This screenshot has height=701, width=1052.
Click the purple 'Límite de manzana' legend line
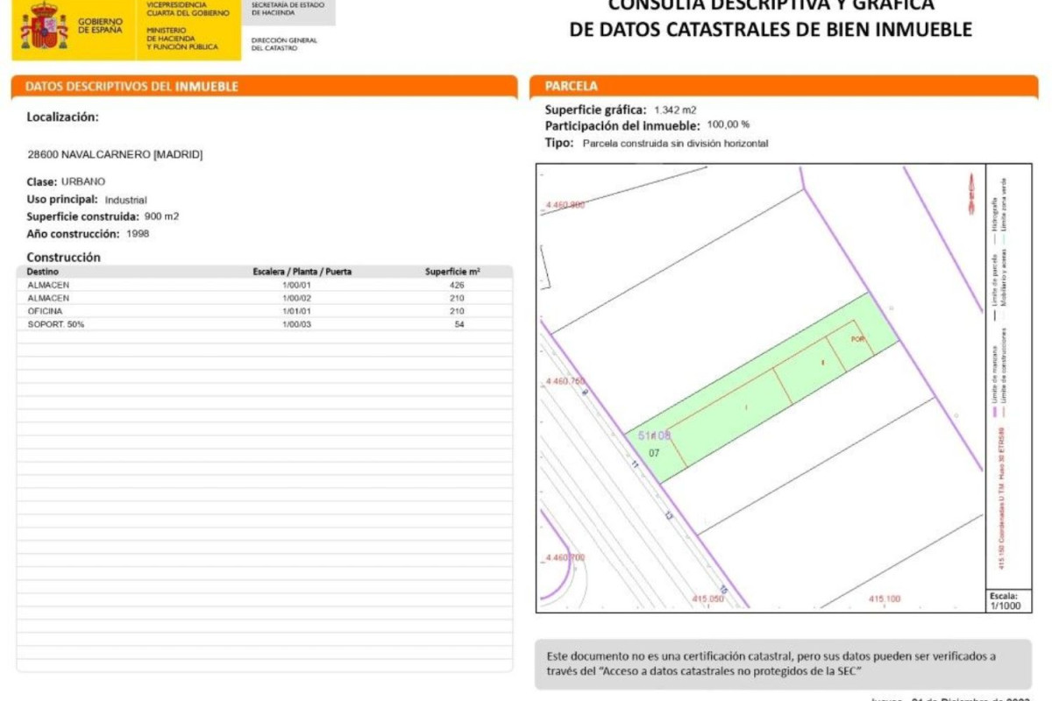[993, 411]
